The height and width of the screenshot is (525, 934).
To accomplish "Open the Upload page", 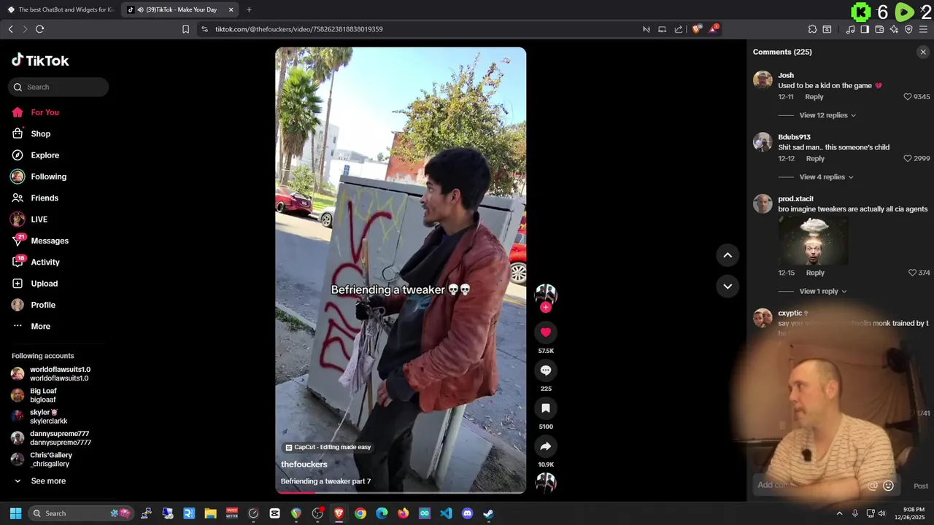I will pos(45,284).
